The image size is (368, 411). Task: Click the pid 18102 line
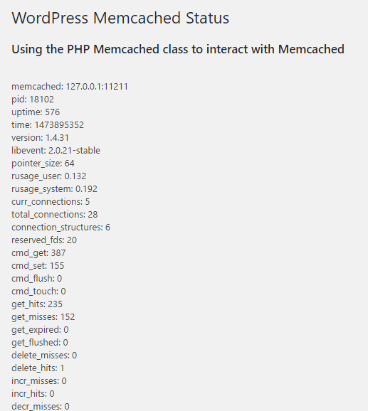click(x=33, y=100)
